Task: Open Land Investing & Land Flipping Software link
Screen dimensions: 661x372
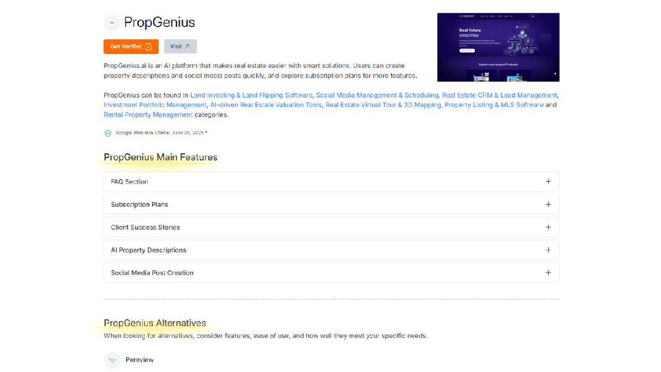Action: pos(251,95)
